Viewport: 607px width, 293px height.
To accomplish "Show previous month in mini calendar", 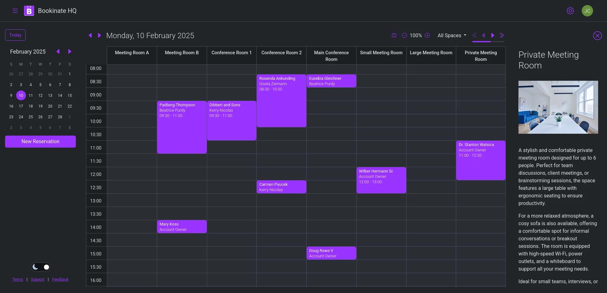I will pyautogui.click(x=58, y=51).
